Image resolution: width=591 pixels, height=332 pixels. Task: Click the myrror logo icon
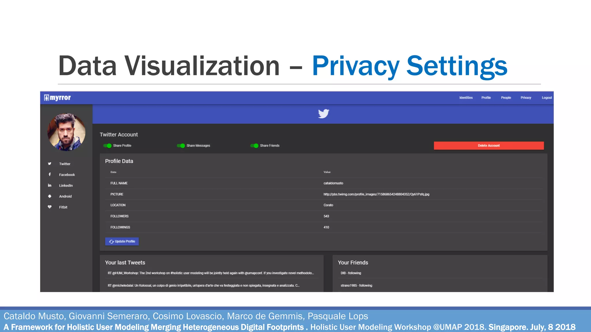[46, 98]
